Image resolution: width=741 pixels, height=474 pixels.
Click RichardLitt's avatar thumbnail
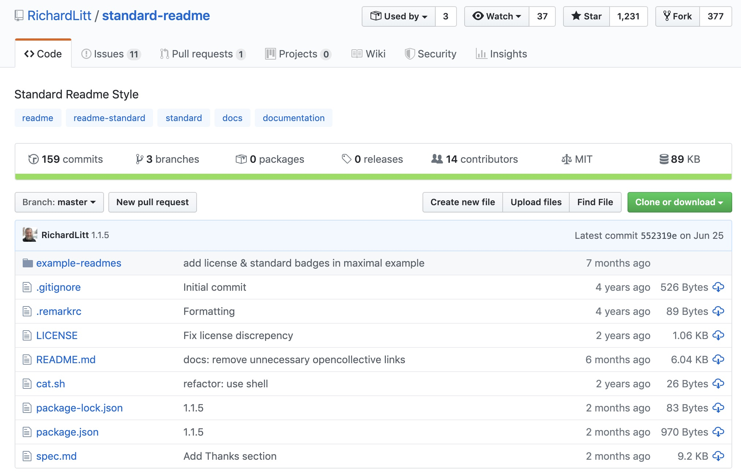coord(30,235)
